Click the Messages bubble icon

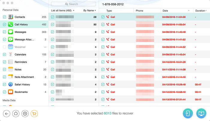click(10, 32)
